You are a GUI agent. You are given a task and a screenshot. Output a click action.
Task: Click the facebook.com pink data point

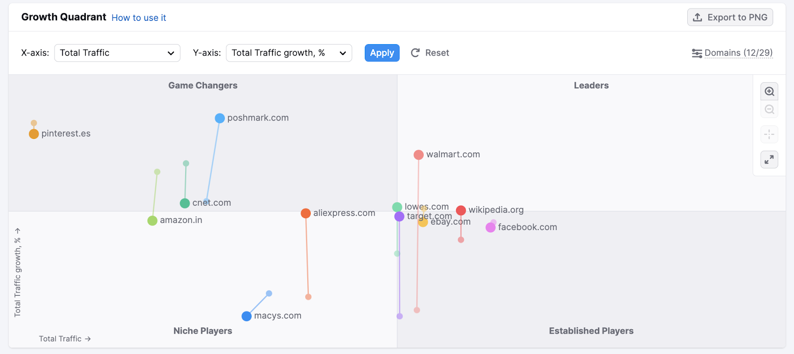tap(491, 227)
